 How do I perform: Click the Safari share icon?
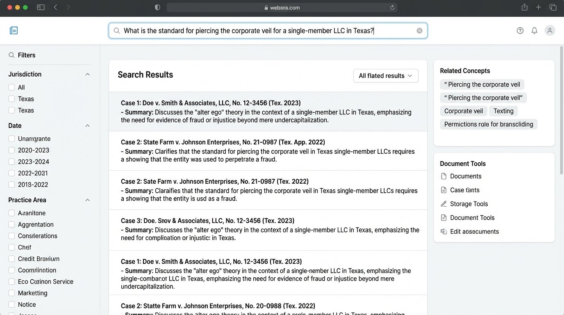point(524,7)
